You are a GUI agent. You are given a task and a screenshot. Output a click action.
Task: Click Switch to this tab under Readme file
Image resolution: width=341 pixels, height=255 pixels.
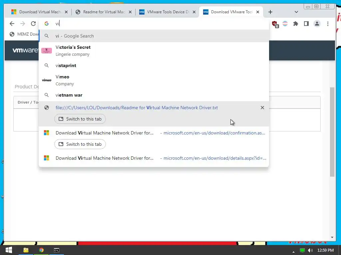click(80, 119)
